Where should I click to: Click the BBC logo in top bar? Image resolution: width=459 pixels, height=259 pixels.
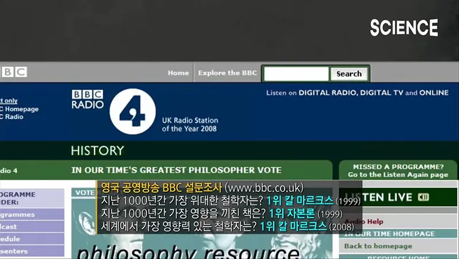13,72
